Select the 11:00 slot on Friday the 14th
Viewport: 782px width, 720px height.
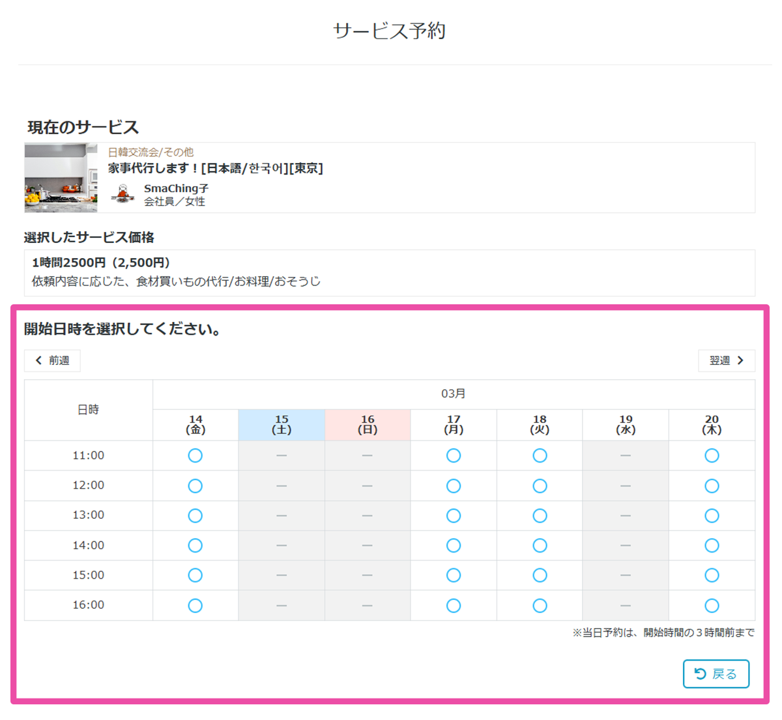(195, 455)
